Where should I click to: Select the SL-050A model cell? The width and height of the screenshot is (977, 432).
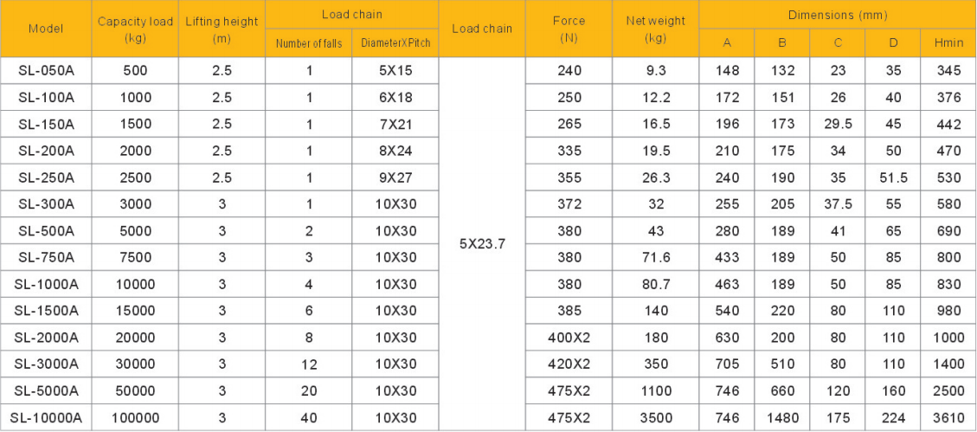tap(46, 70)
